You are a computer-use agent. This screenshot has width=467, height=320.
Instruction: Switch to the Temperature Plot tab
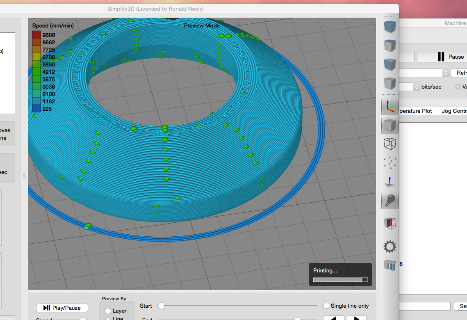pos(416,111)
